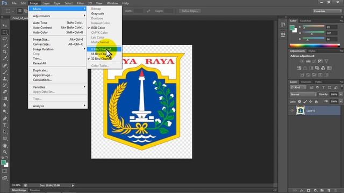Pick a color from spectrum ramp
Image resolution: width=344 pixels, height=193 pixels.
coord(314,46)
